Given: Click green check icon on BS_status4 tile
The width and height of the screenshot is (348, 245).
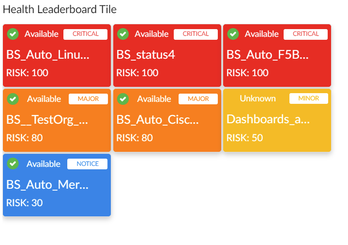Looking at the screenshot, I should click(x=123, y=34).
